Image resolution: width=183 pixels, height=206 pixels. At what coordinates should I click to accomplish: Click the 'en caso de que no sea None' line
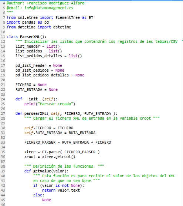(67, 181)
